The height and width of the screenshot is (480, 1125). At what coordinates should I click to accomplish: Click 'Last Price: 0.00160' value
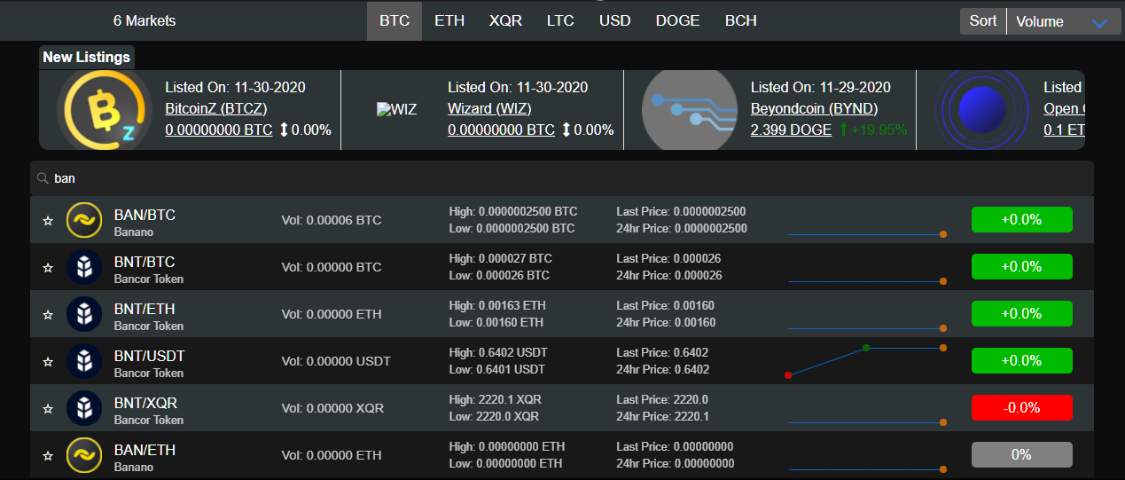coord(666,305)
